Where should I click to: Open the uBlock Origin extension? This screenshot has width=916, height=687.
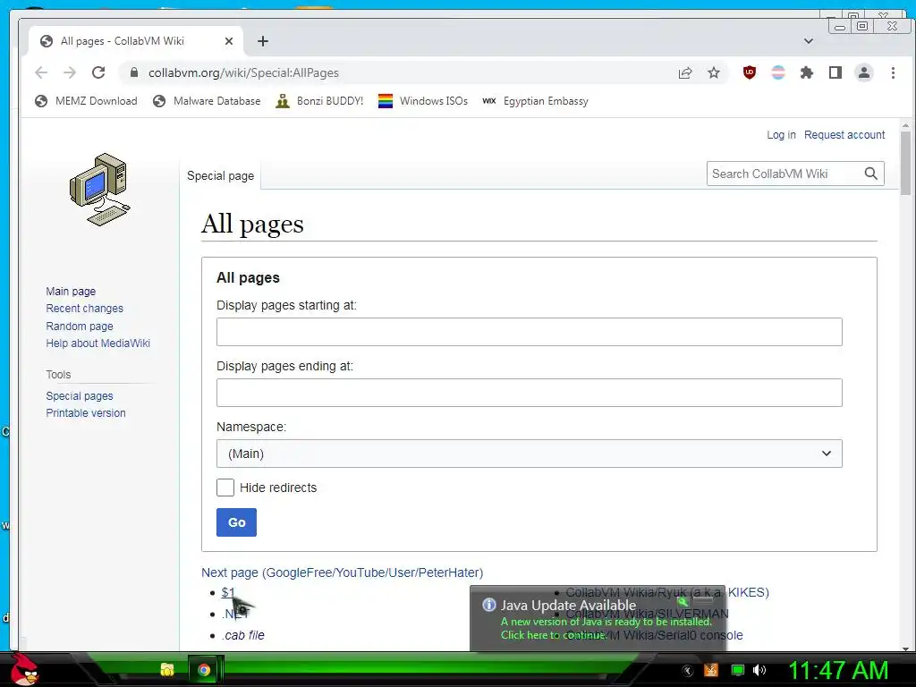[750, 72]
